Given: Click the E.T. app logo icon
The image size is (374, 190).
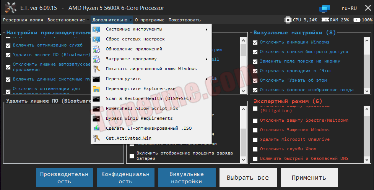Looking at the screenshot, I should coord(11,8).
